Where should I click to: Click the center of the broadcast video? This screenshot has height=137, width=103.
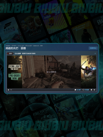[x=51, y=72]
